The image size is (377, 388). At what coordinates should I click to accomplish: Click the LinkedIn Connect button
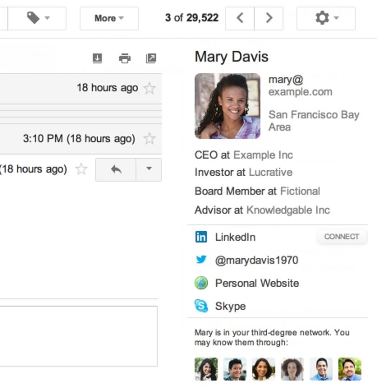(342, 237)
